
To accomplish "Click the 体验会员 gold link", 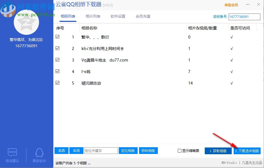I will pos(231,5).
